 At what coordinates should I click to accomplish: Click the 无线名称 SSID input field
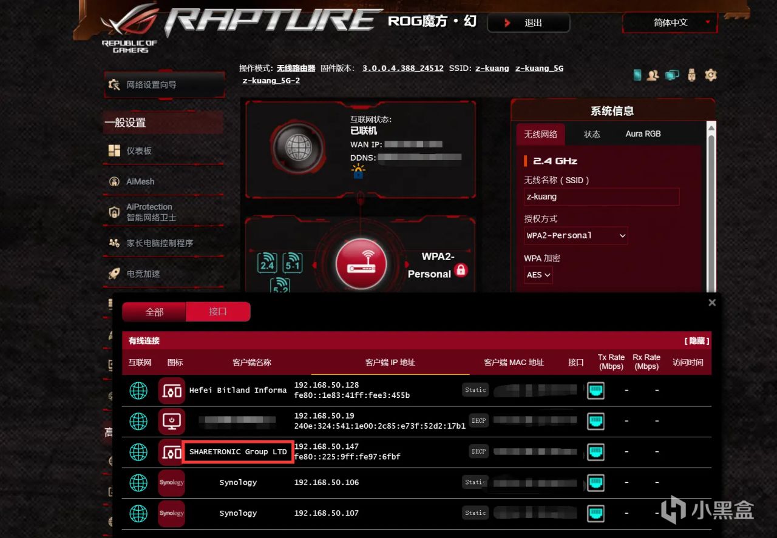[602, 197]
